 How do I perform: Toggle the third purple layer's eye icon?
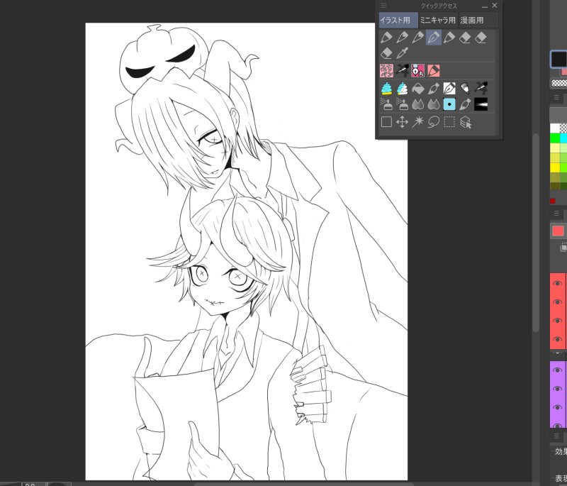557,408
